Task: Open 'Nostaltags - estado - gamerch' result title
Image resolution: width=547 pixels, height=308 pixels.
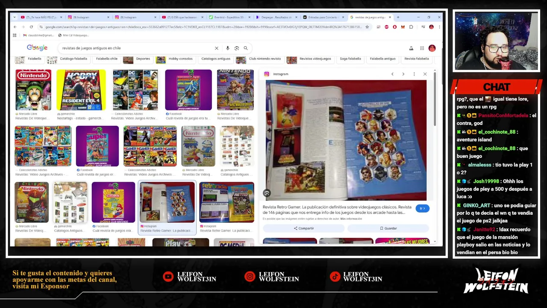Action: (x=79, y=118)
